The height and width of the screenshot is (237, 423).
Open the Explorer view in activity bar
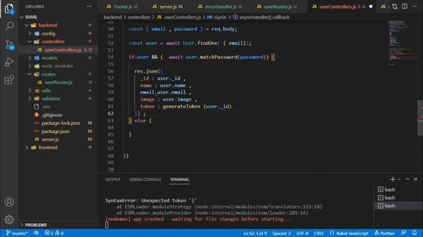tap(9, 9)
